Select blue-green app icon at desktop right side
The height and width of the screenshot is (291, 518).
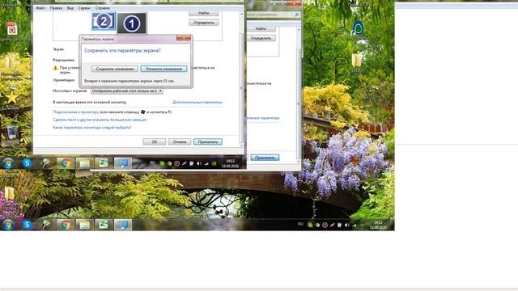click(358, 27)
